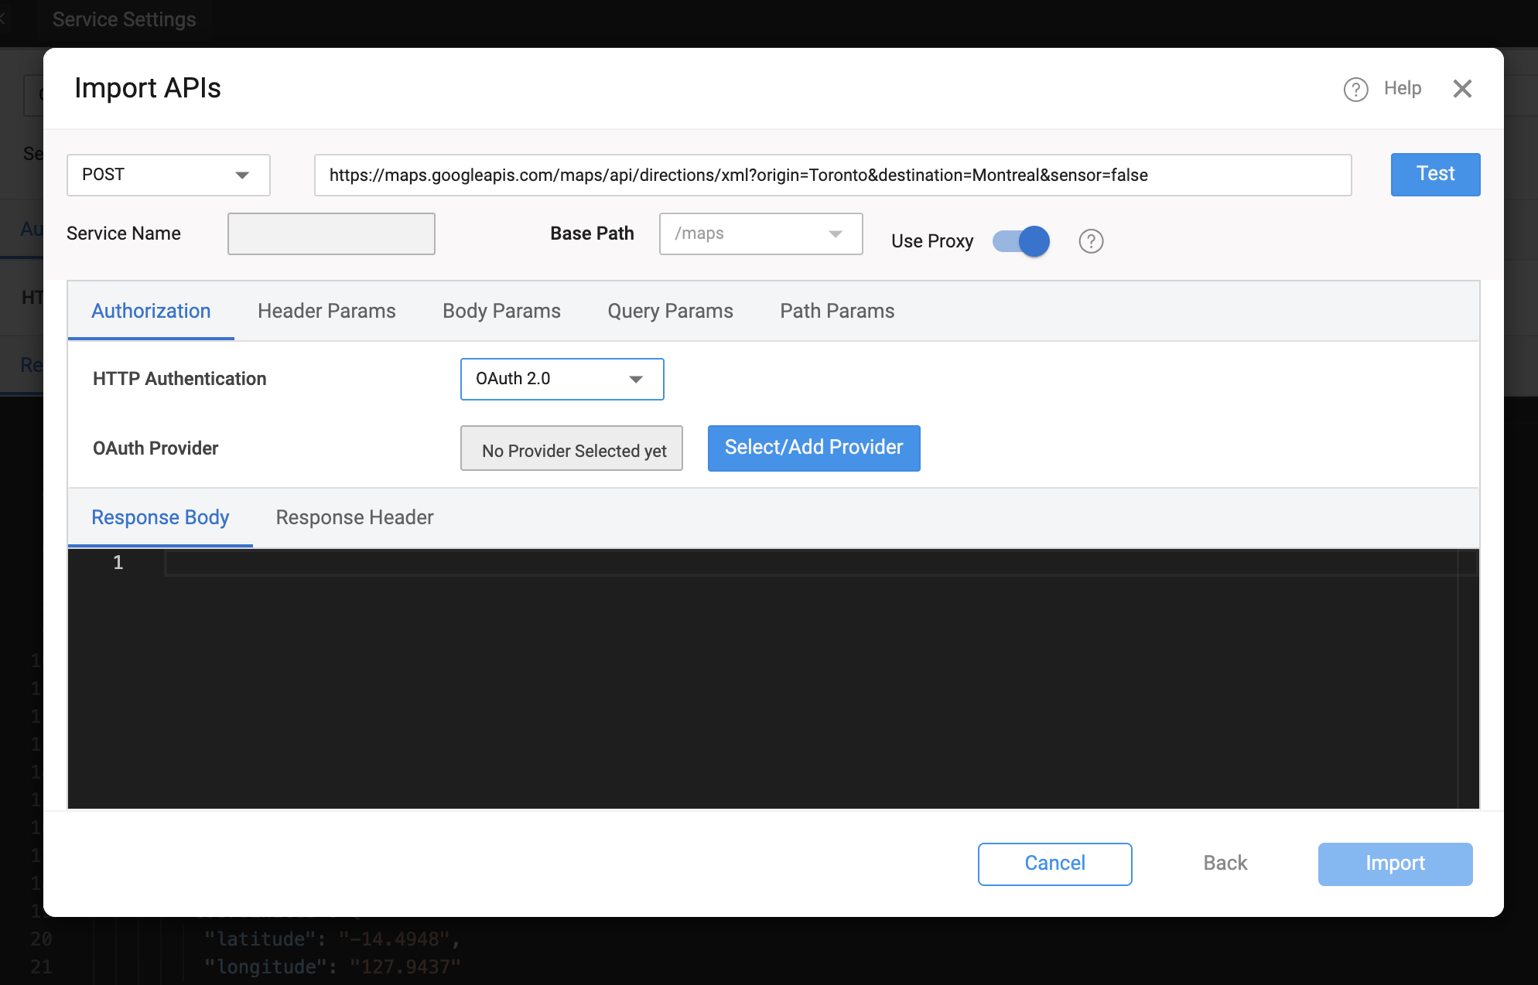This screenshot has width=1538, height=985.
Task: Click the Use Proxy help icon
Action: (x=1091, y=241)
